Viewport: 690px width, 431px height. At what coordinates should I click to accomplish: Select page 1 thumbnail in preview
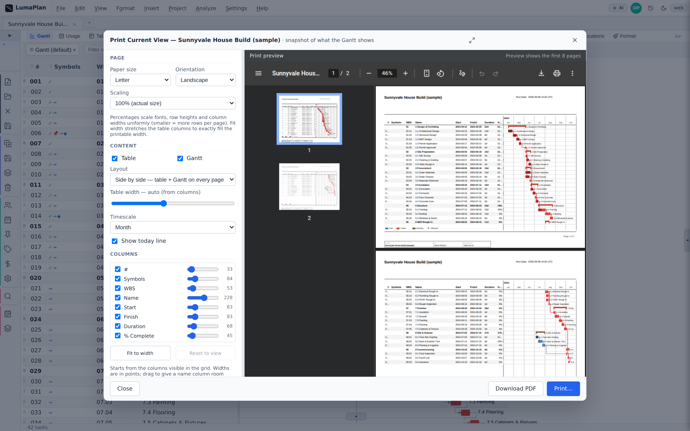(309, 119)
